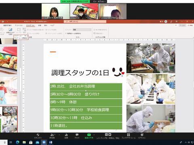Open the Mail app from the taskbar
This screenshot has width=194, height=145.
[38, 142]
